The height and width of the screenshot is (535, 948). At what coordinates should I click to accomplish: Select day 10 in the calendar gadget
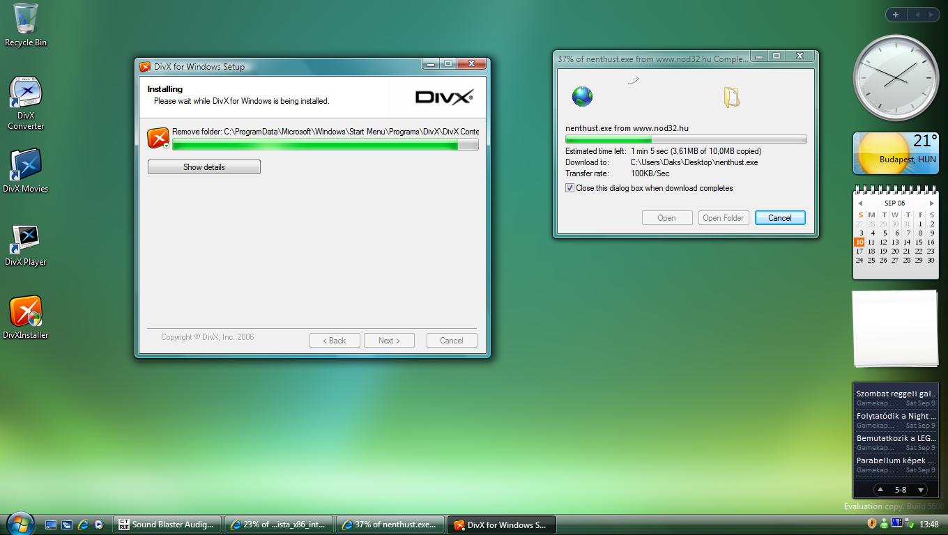[x=859, y=242]
